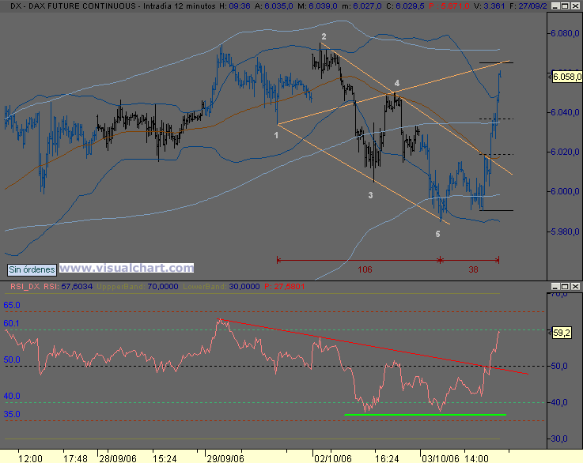Click the 'Sin órdenes' button
Screen dimensions: 583x463
tap(32, 269)
